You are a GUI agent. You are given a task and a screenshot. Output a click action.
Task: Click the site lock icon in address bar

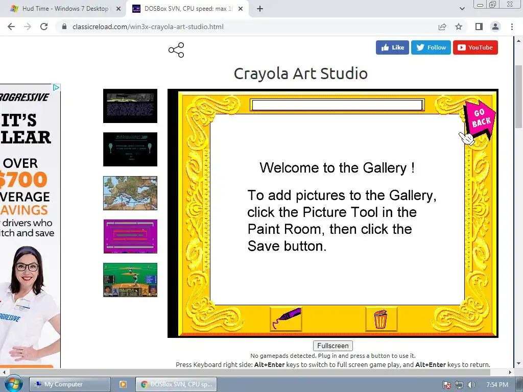64,27
